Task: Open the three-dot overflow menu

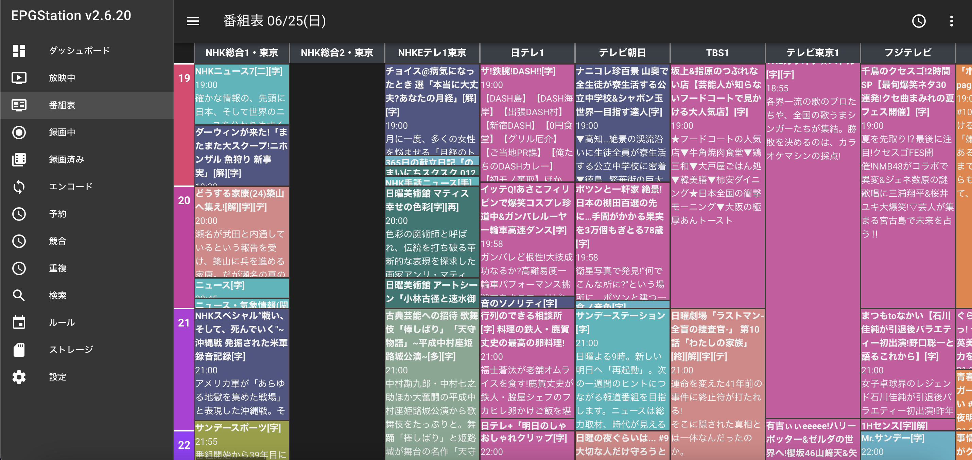Action: coord(951,21)
